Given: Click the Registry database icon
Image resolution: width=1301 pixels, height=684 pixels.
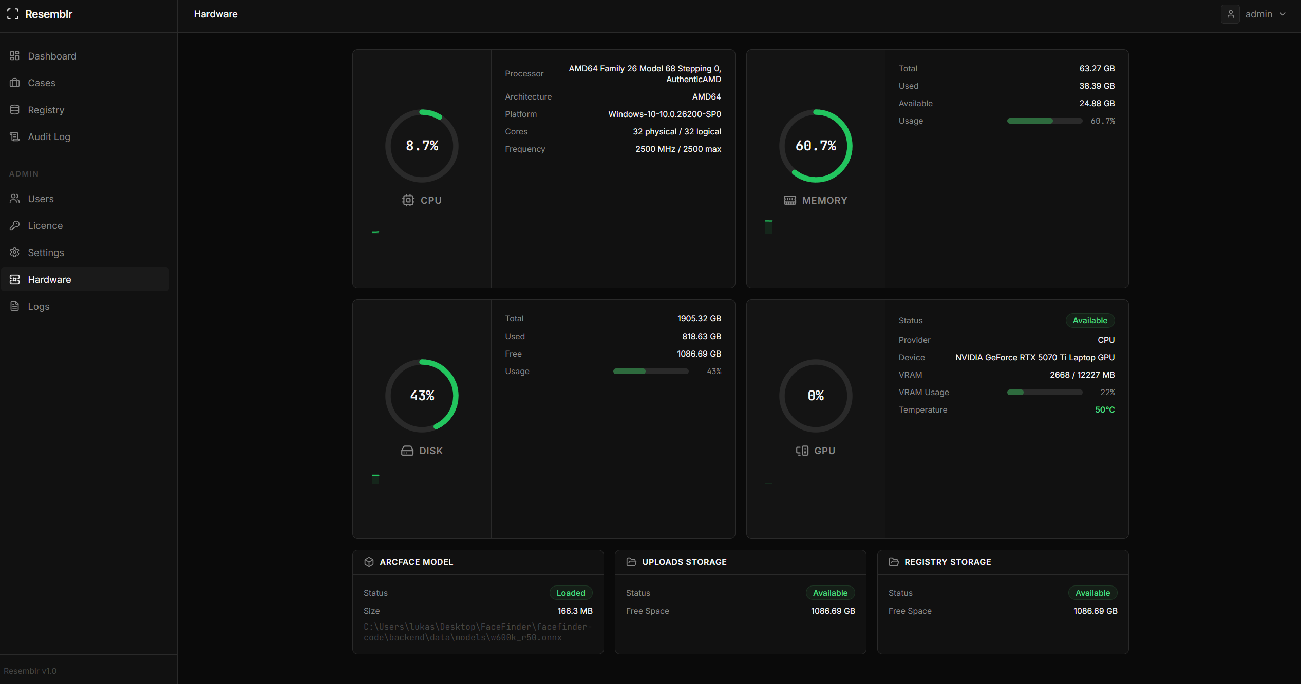Looking at the screenshot, I should (x=14, y=110).
